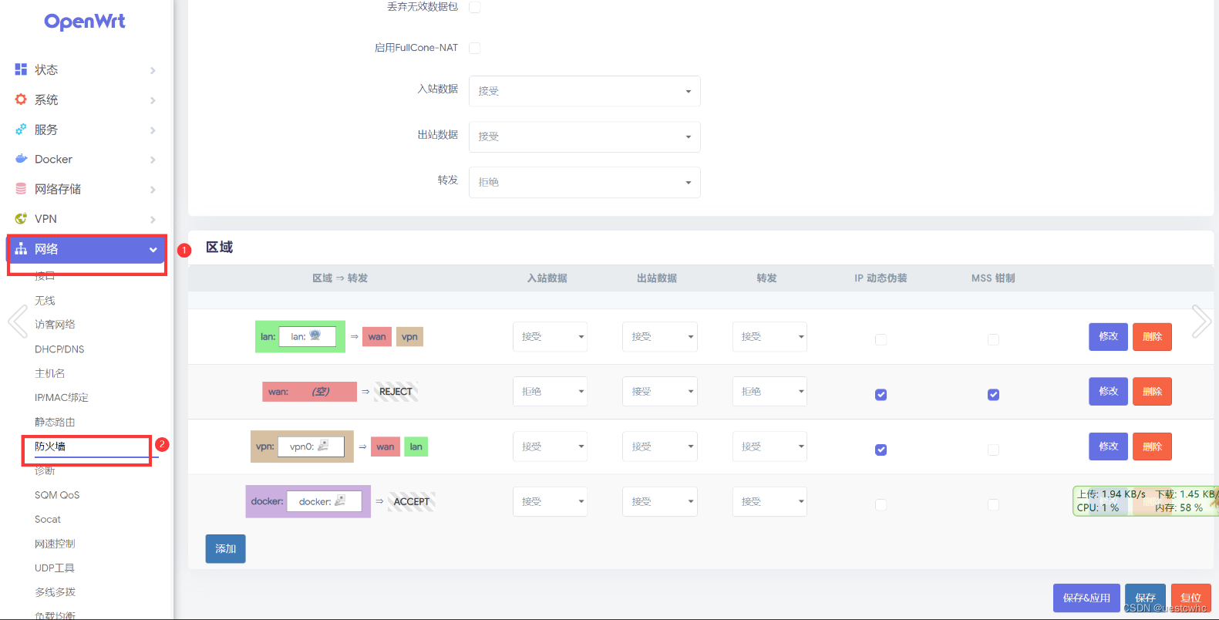Click the green lan zone color badge
1219x620 pixels.
(x=300, y=336)
